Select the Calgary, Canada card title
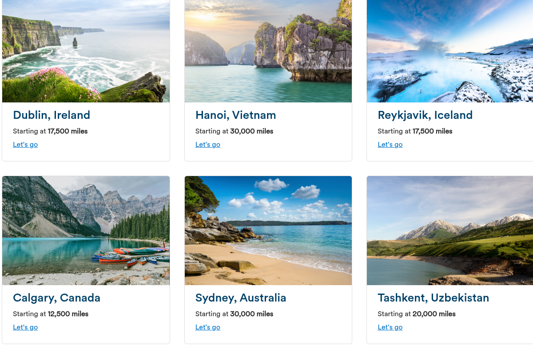 pyautogui.click(x=57, y=298)
